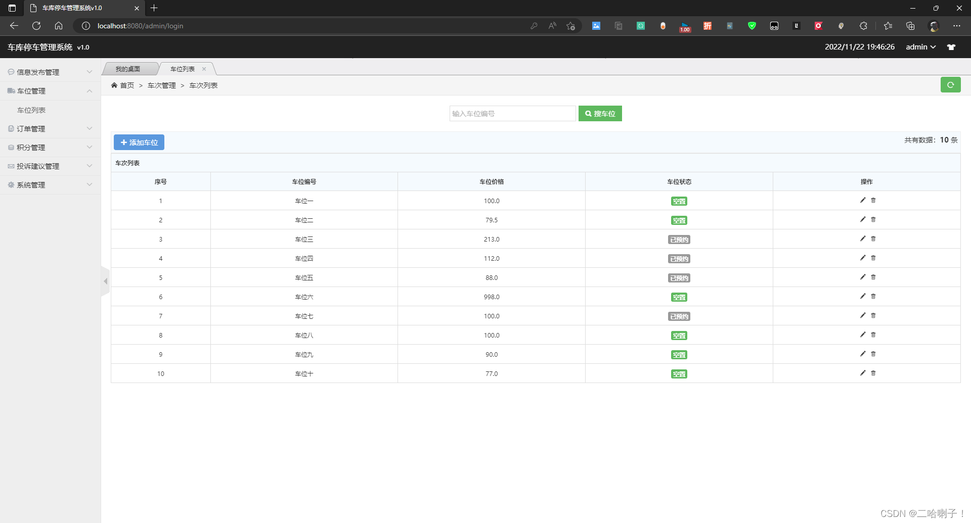Click 车位状态 column header

(679, 182)
